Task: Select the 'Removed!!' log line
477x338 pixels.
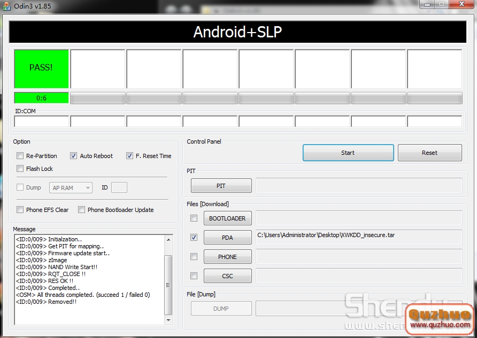Action: tap(46, 302)
